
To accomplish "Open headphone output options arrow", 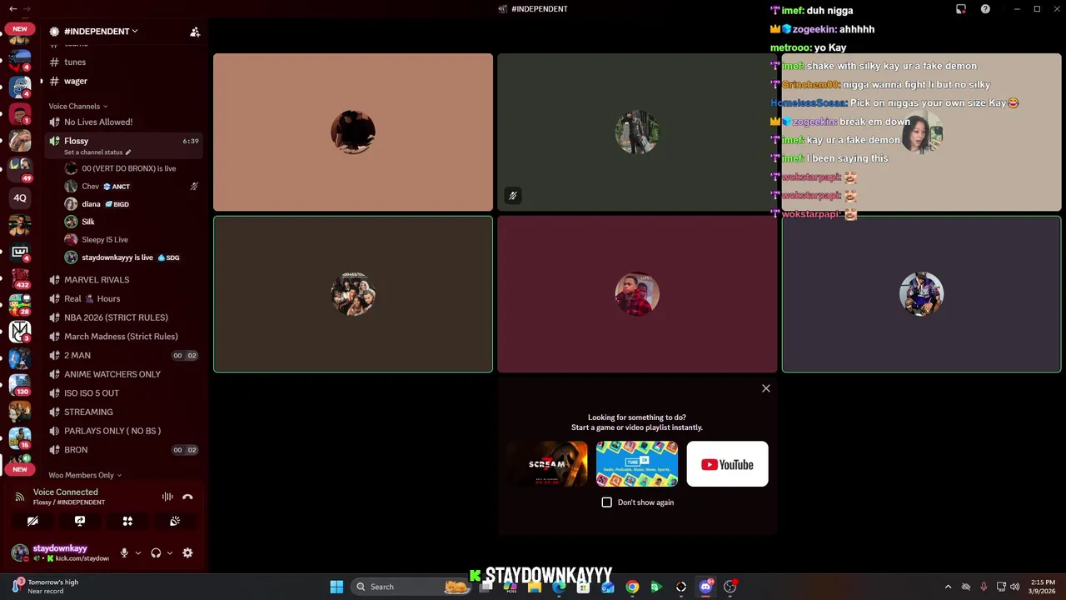I will click(170, 552).
